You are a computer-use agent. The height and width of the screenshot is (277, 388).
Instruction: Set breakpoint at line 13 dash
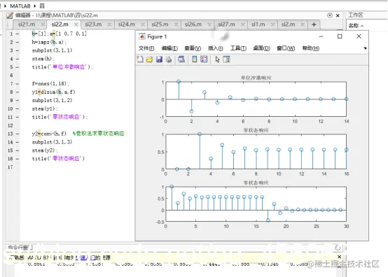18,134
